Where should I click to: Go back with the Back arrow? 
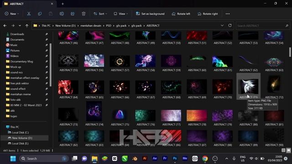click(x=5, y=26)
